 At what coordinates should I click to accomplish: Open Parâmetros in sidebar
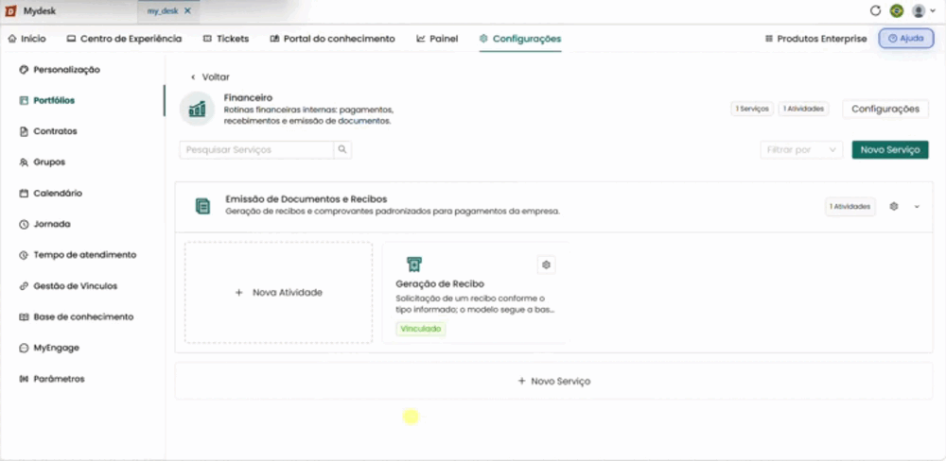tap(52, 379)
